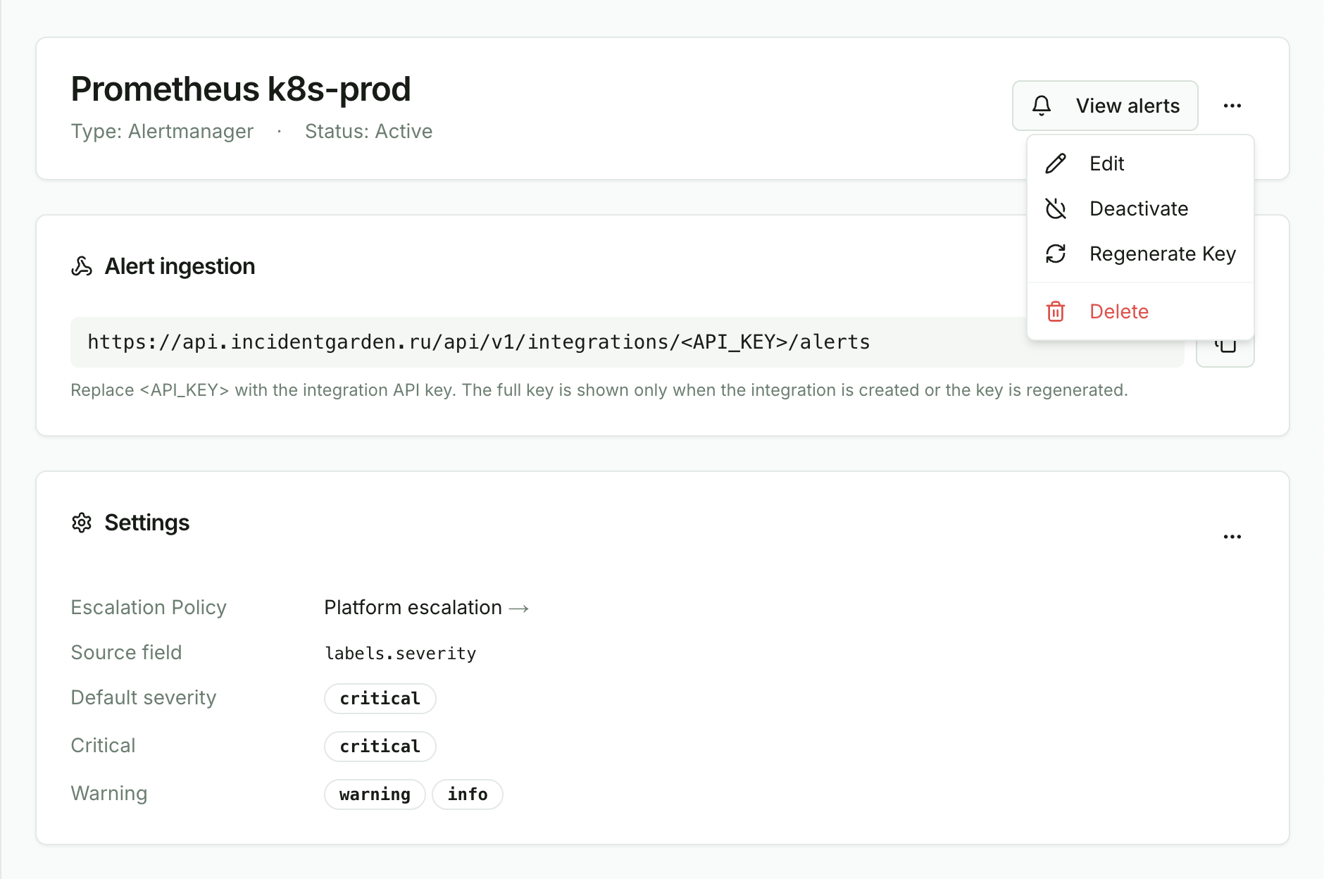The height and width of the screenshot is (879, 1324).
Task: Click the Alert ingestion heading
Action: [x=180, y=266]
